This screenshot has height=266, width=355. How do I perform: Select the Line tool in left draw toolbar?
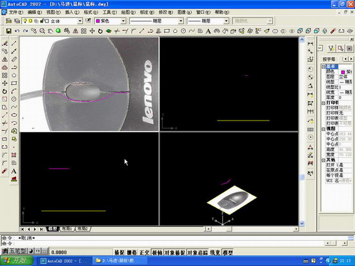click(14, 43)
